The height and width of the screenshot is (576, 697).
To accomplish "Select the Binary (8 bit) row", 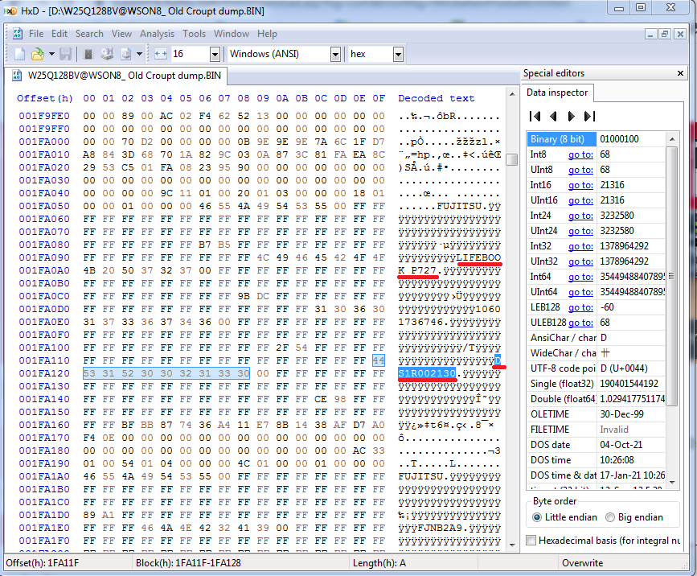I will point(596,139).
